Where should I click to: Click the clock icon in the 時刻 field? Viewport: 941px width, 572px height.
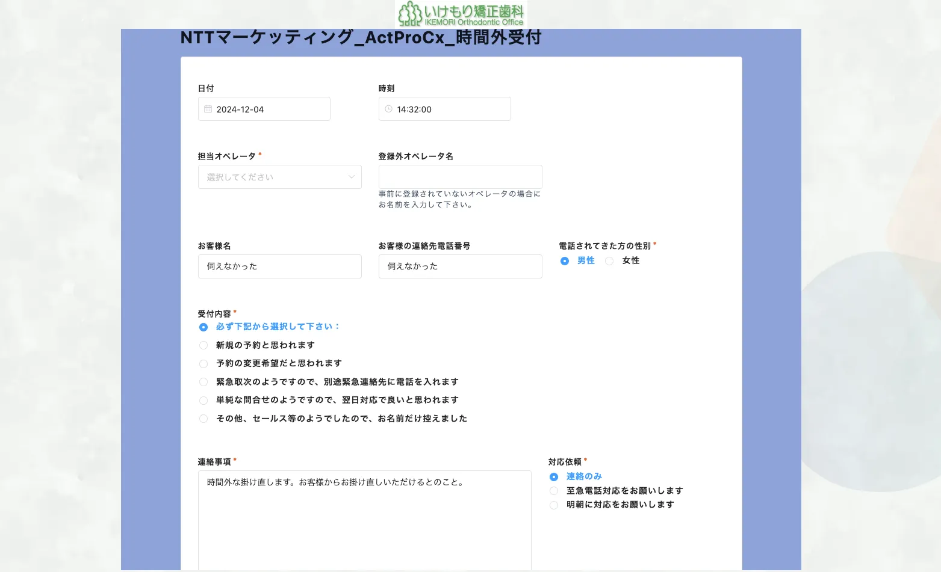pos(388,109)
